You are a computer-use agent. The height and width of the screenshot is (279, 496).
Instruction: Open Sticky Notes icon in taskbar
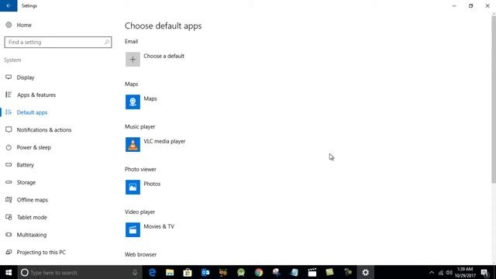click(329, 272)
